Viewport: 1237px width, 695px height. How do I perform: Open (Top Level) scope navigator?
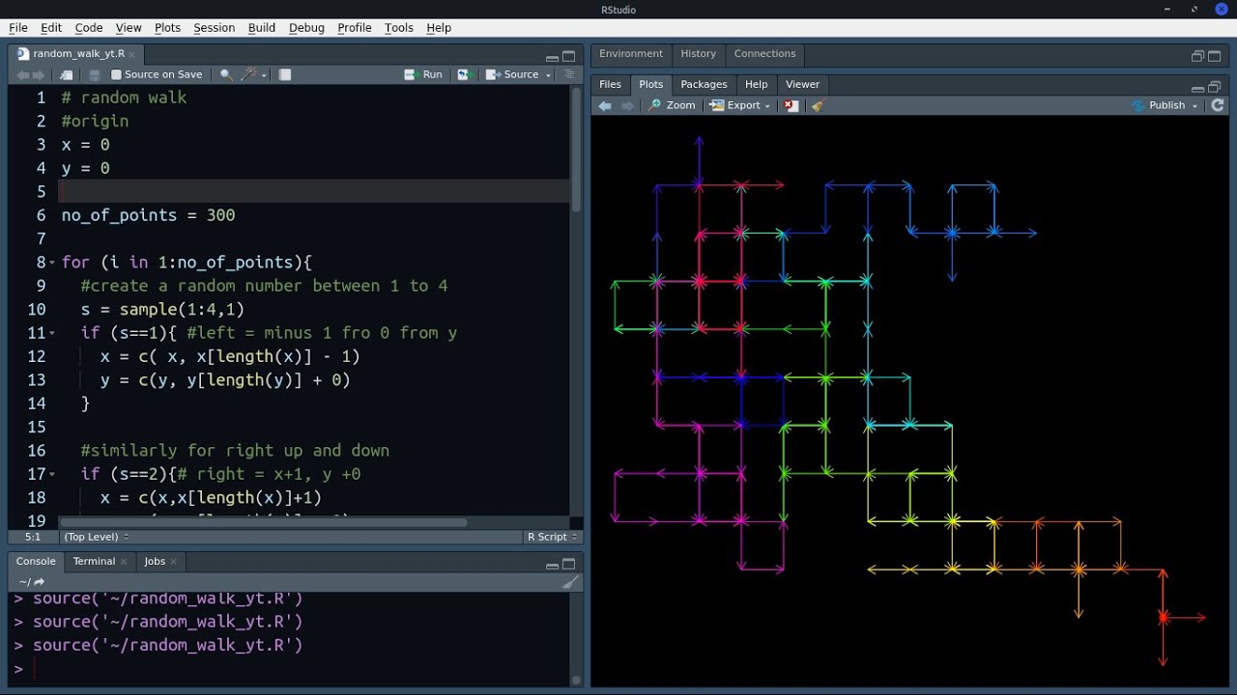(96, 537)
